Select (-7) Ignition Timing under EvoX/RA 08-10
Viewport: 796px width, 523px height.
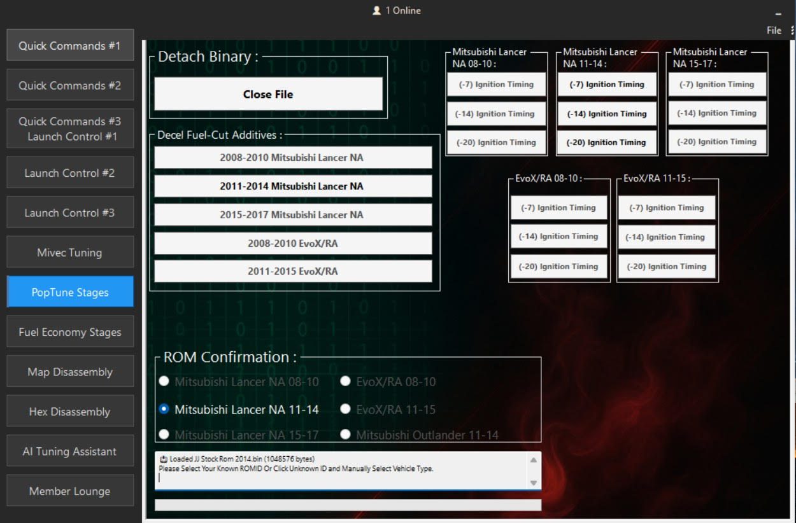558,207
